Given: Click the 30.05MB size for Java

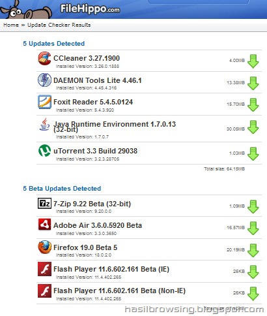Looking at the screenshot, I should [x=236, y=129].
